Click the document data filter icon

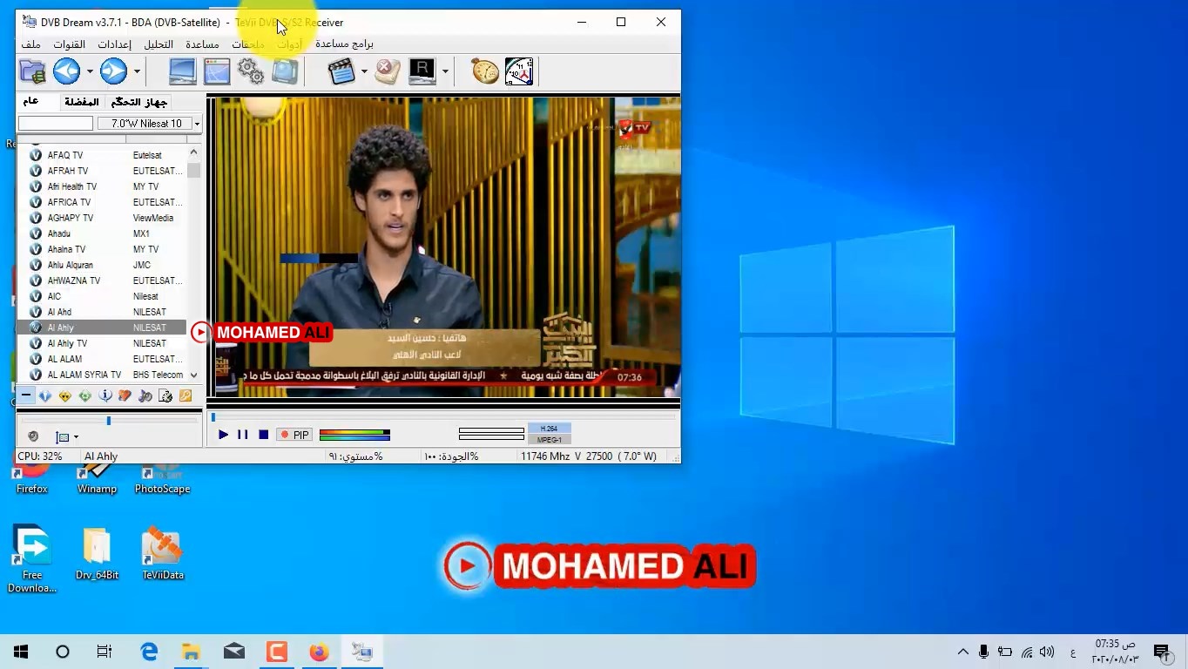coord(165,396)
